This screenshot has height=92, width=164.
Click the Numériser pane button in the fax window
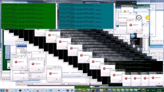28,82
